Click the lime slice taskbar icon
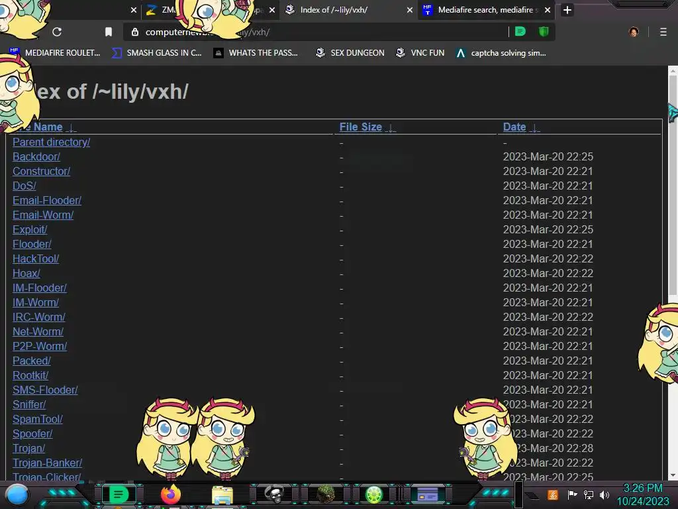The height and width of the screenshot is (509, 678). [374, 494]
